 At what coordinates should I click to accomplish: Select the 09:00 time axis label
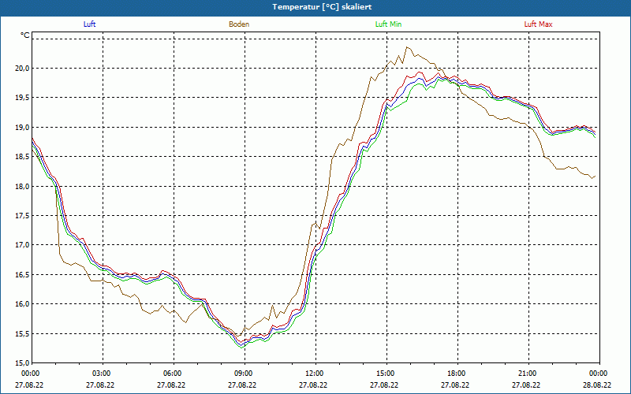point(244,374)
